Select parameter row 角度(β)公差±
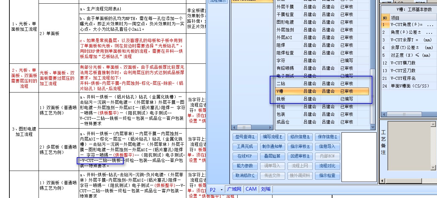This screenshot has width=437, height=198. [409, 32]
